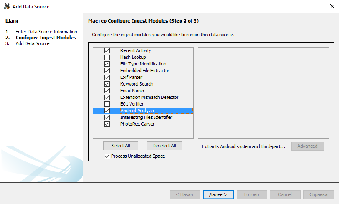Go to next step with Далее

(218, 194)
